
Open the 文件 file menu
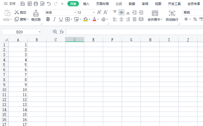(x=9, y=4)
